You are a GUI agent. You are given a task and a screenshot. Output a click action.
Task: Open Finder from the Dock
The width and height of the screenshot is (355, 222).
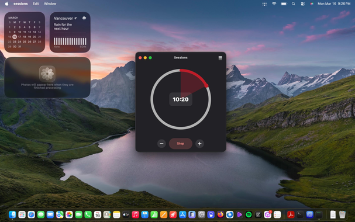pyautogui.click(x=12, y=214)
